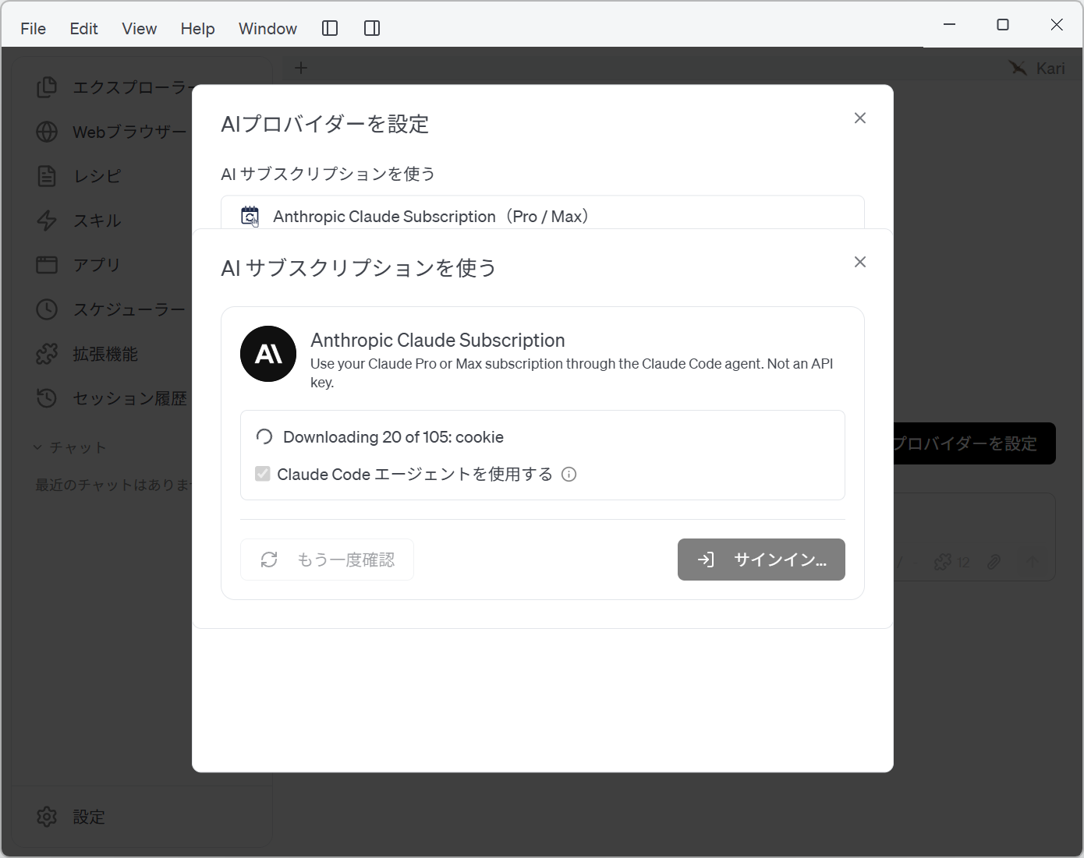
Task: Open the レシピ document icon
Action: click(x=47, y=176)
